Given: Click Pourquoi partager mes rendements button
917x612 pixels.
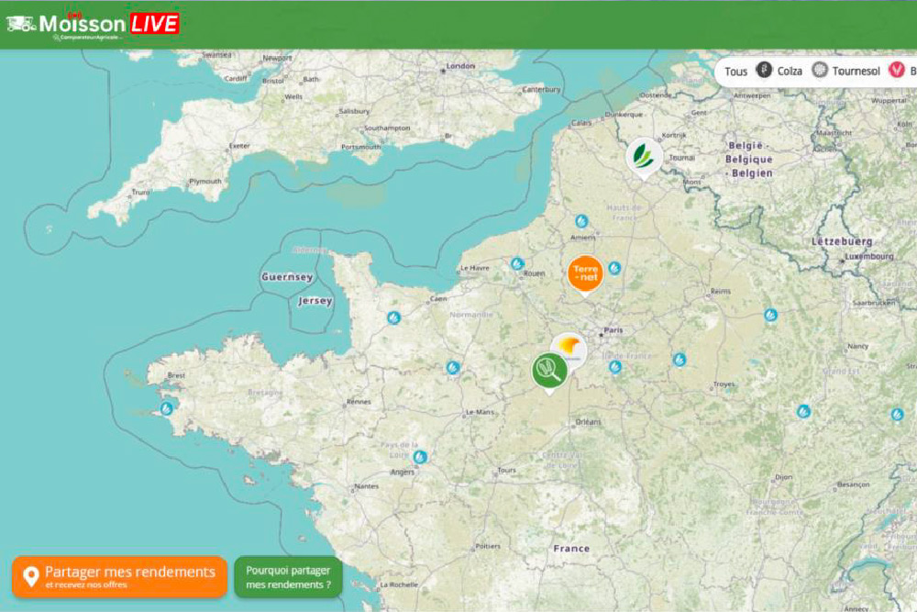Looking at the screenshot, I should [x=288, y=577].
